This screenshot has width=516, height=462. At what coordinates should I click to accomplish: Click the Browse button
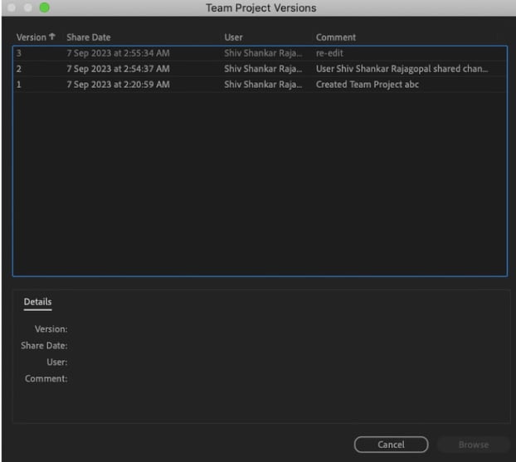(473, 445)
